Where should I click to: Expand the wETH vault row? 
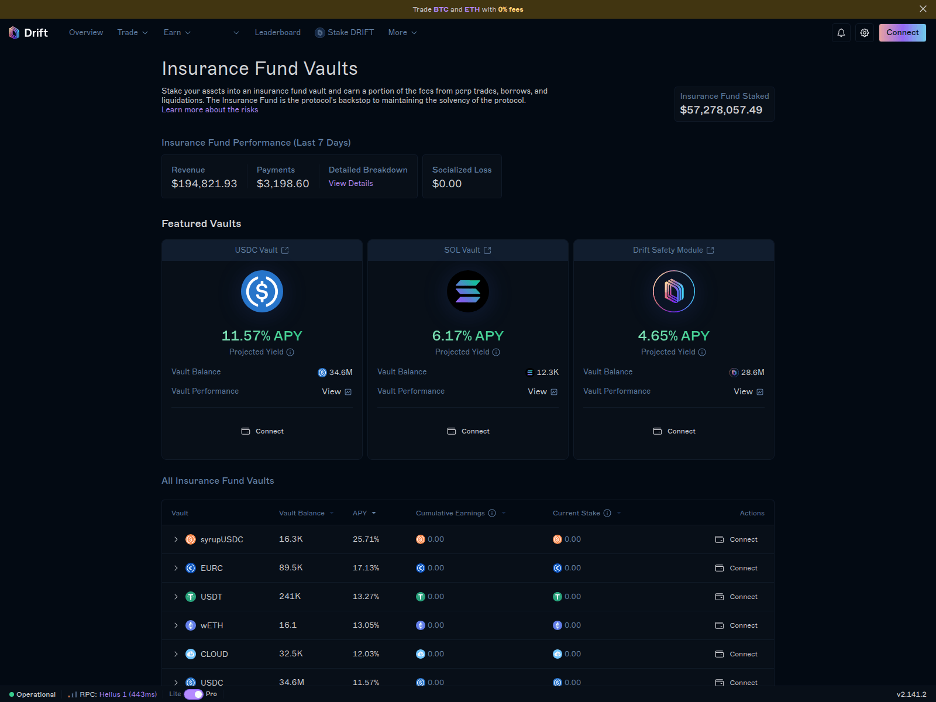click(175, 625)
